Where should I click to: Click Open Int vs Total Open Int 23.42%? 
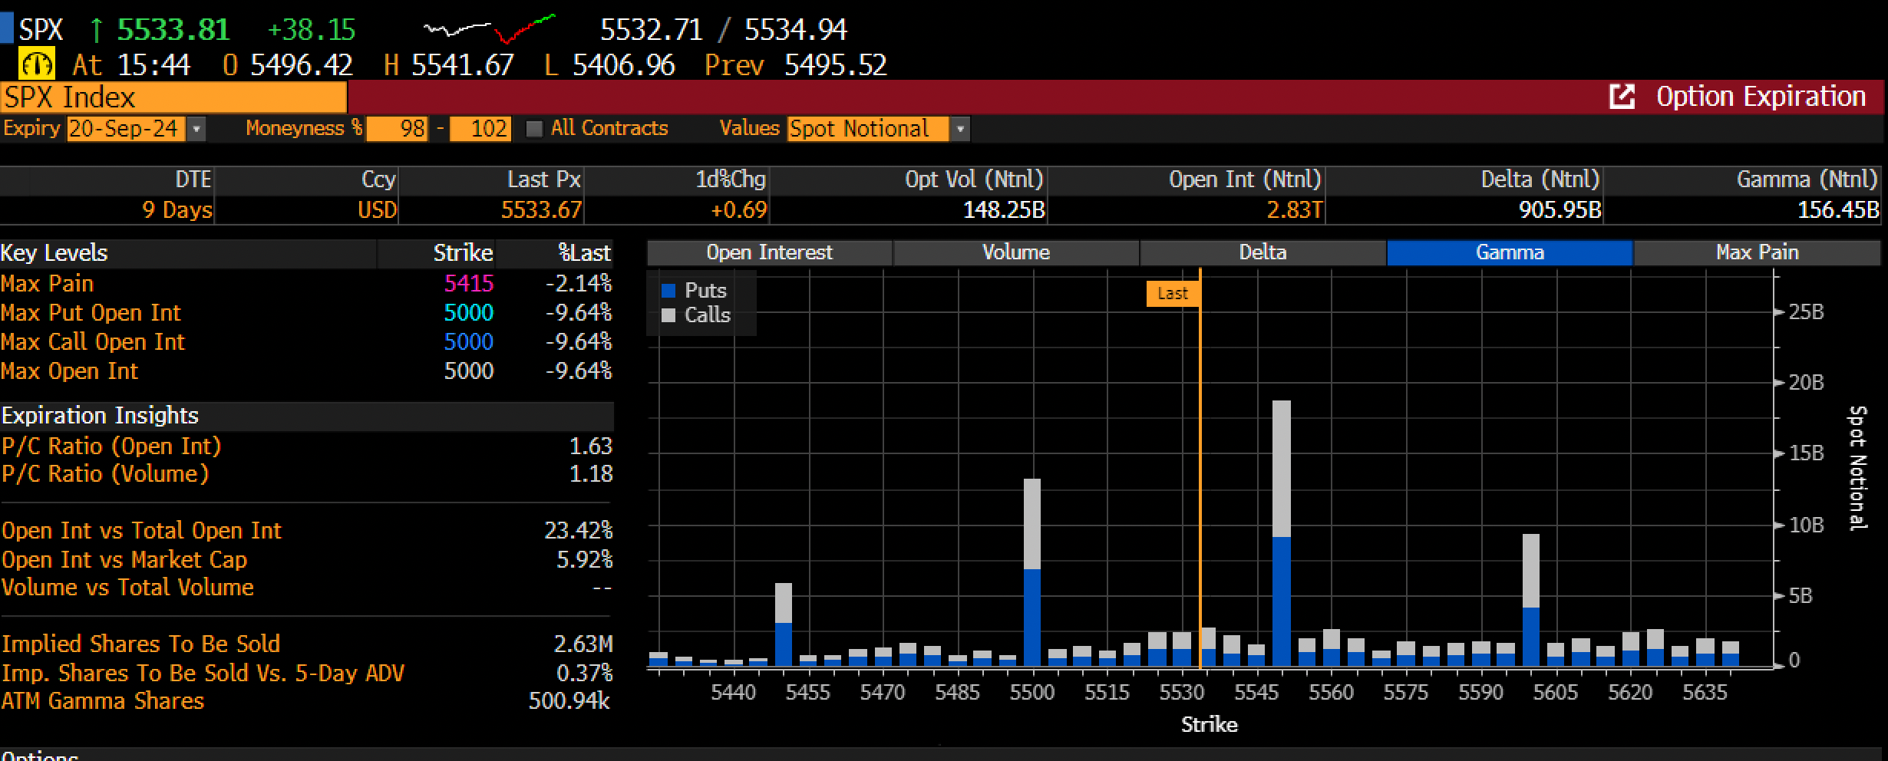coord(579,531)
